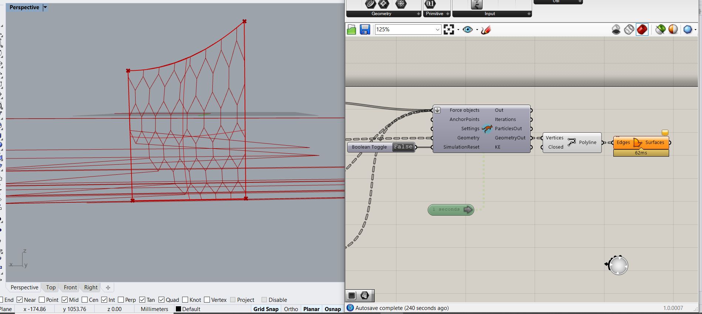Click third Geometry panel grid icon
The width and height of the screenshot is (702, 314).
tap(401, 4)
